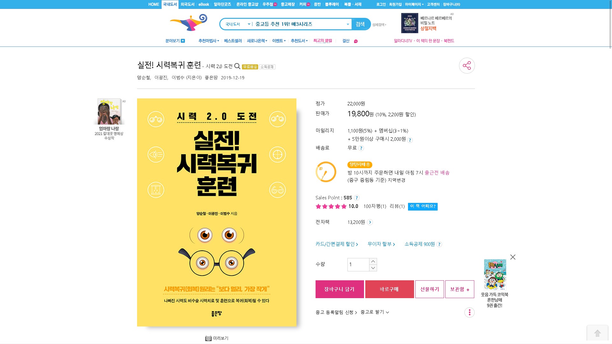Switch to the eBook tab
612x344 pixels.
click(204, 4)
